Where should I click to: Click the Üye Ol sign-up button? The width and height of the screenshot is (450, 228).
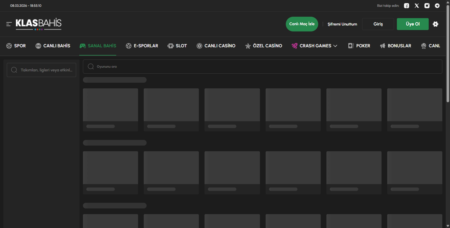click(x=413, y=24)
